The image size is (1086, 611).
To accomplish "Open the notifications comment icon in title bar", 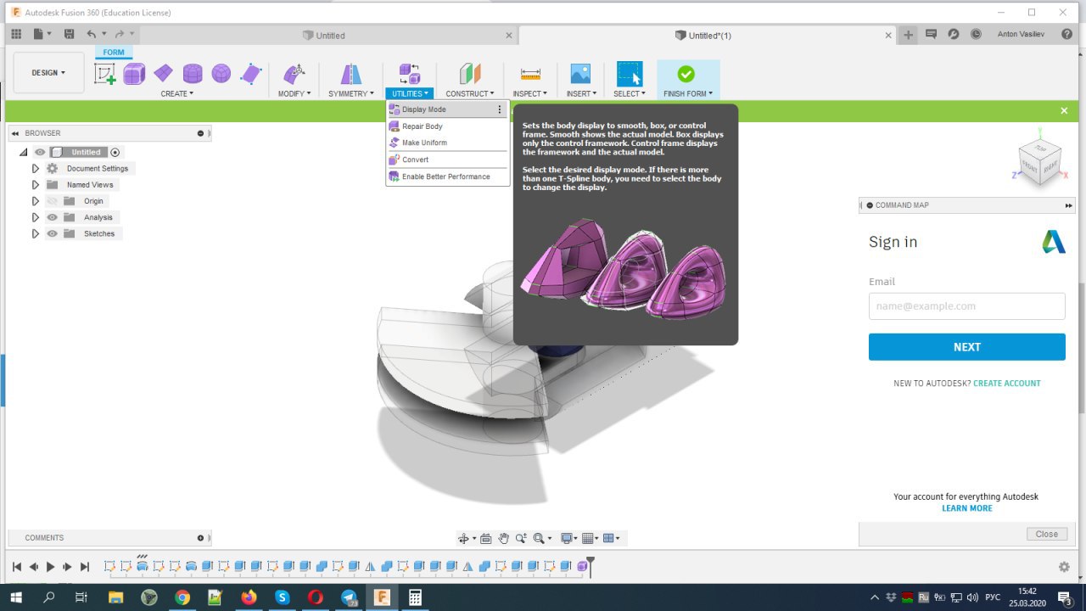I will [x=931, y=35].
